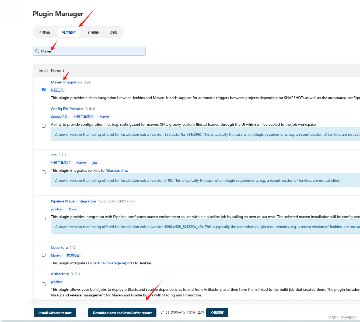Click Jira newer version 3.10 notice
The image size is (360, 322).
tap(205, 180)
